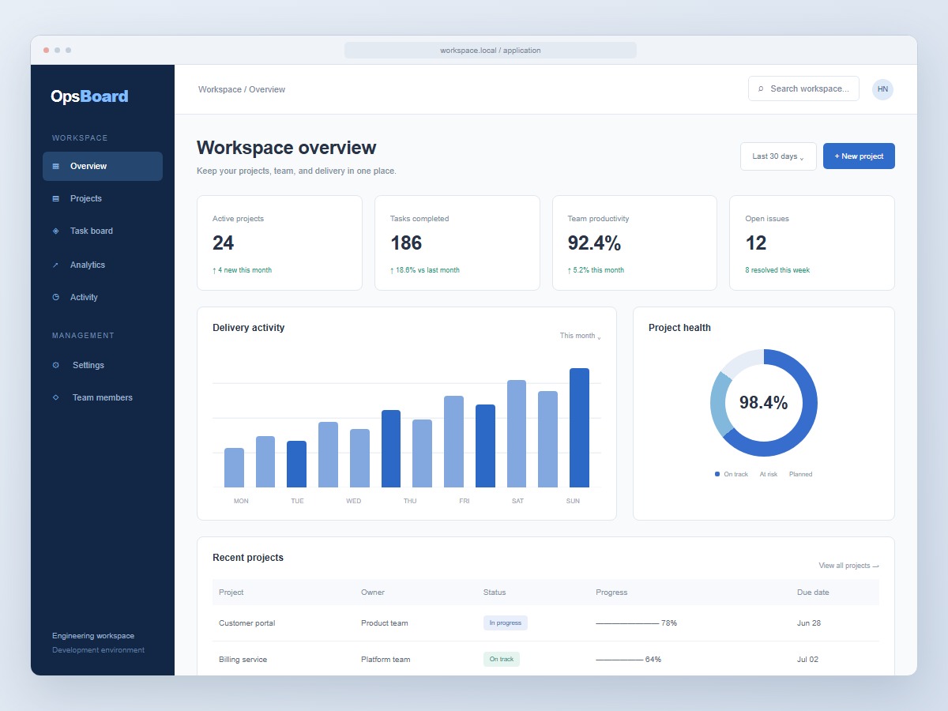Click the At risk legend label

click(768, 475)
